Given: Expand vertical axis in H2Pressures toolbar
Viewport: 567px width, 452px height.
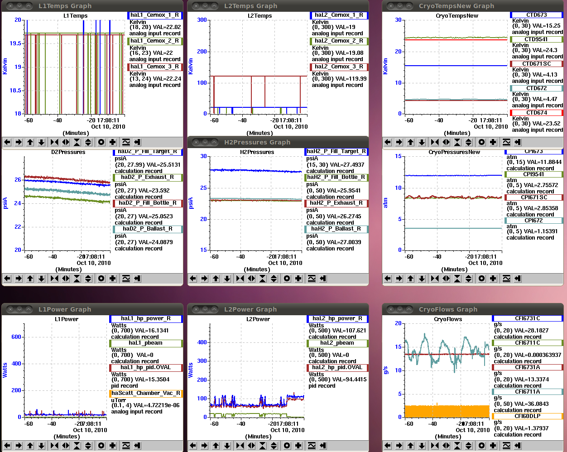Looking at the screenshot, I should pyautogui.click(x=274, y=279).
